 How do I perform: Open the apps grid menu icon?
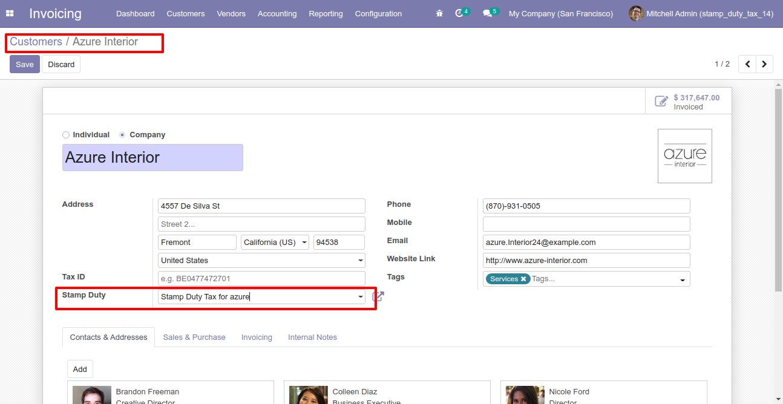(10, 13)
